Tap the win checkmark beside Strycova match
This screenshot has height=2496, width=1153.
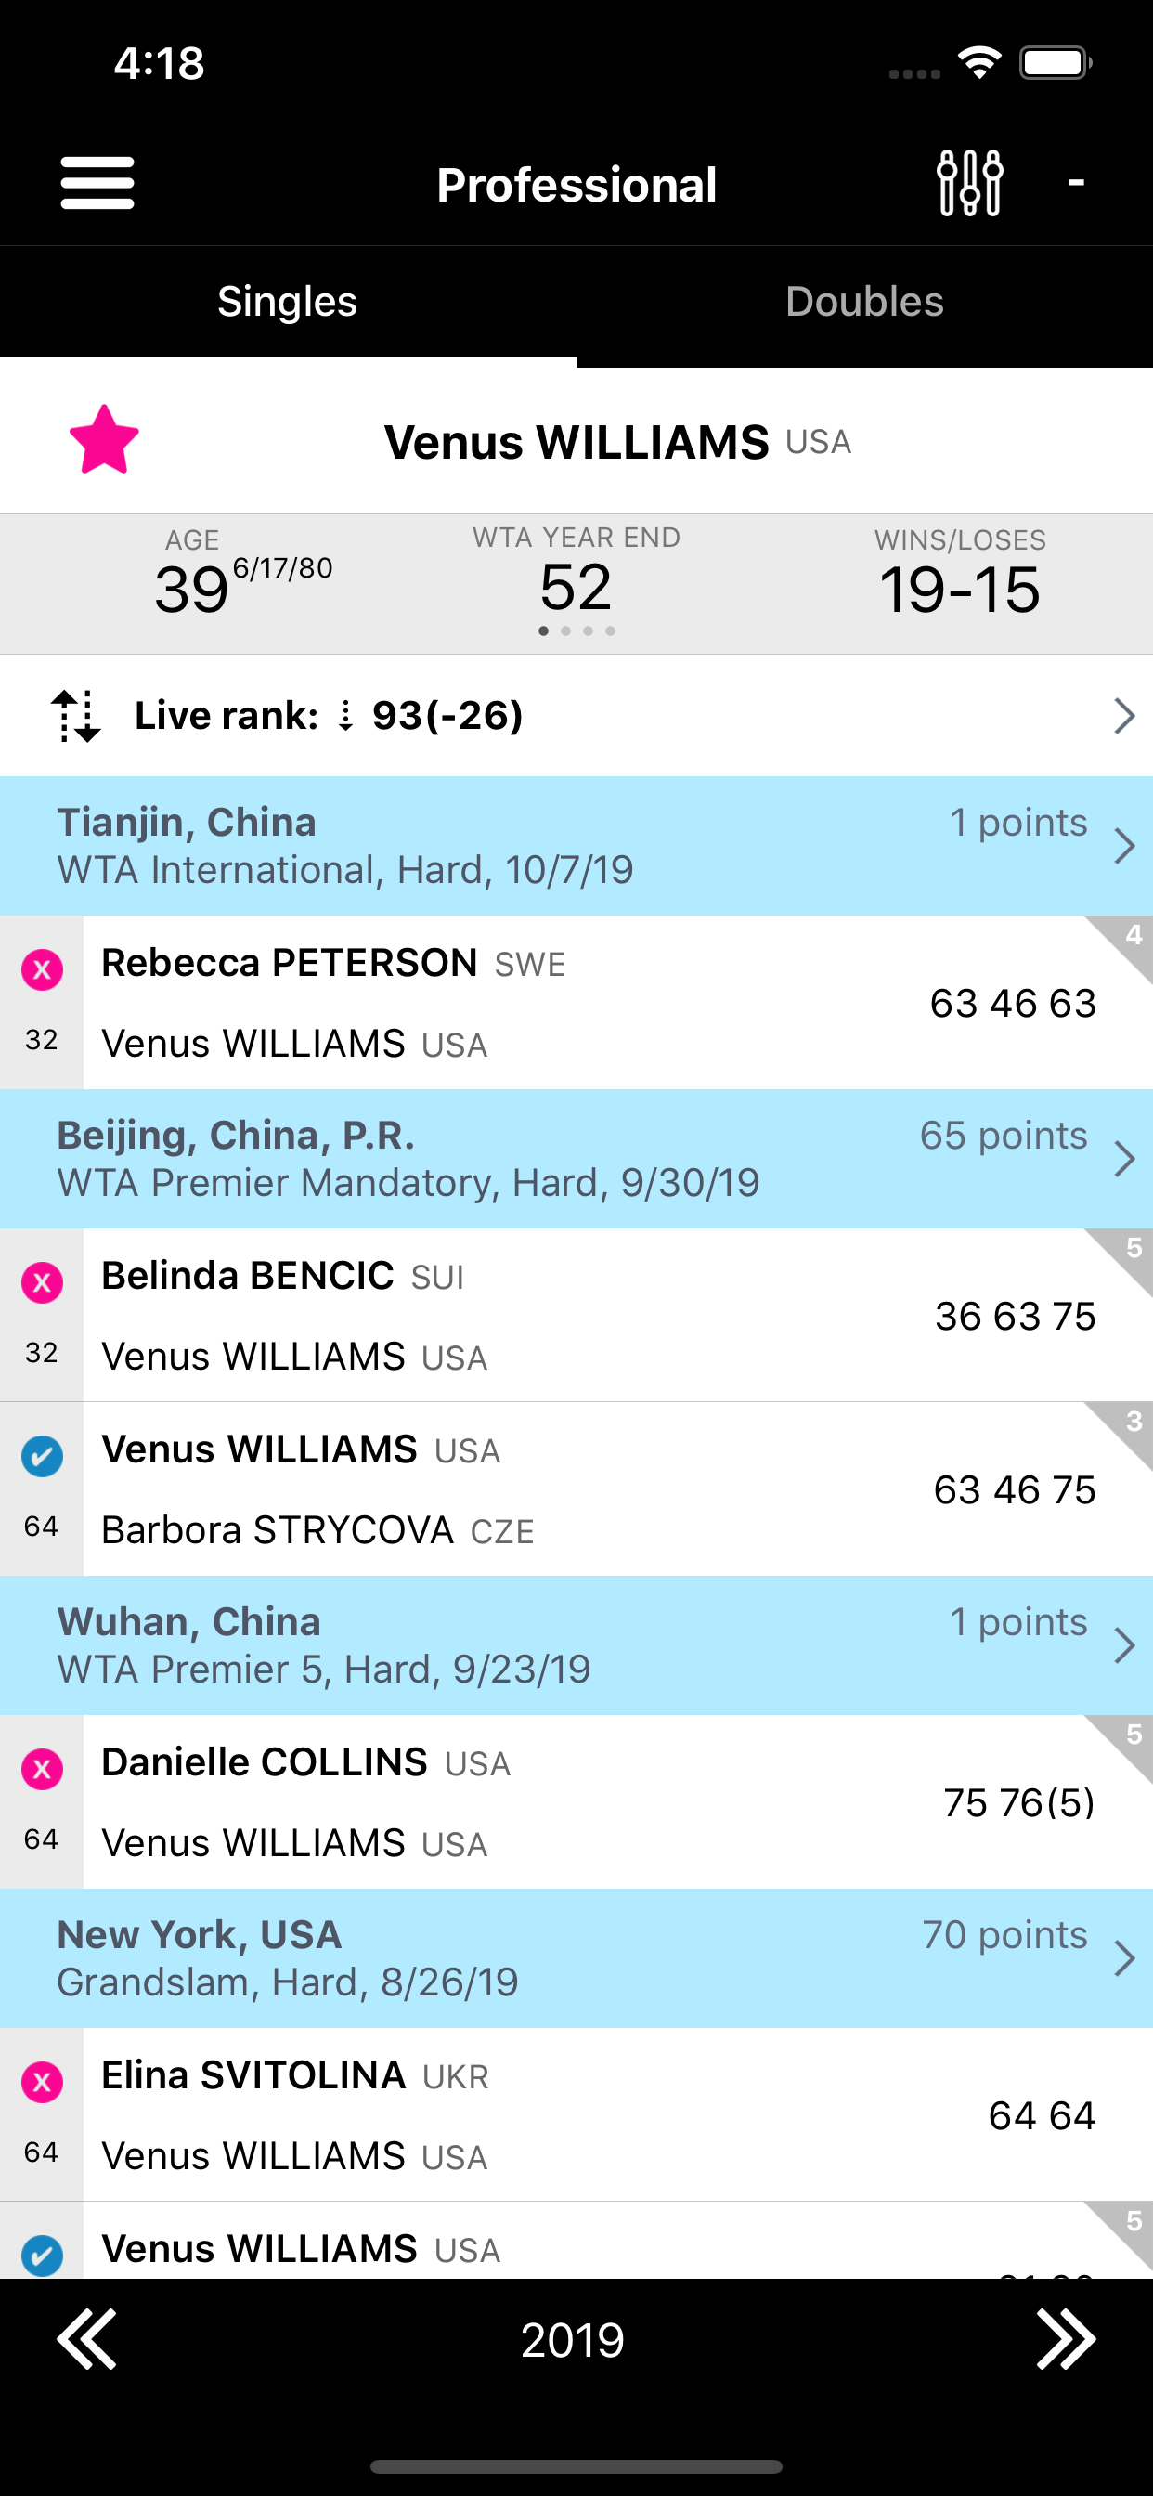pyautogui.click(x=43, y=1455)
